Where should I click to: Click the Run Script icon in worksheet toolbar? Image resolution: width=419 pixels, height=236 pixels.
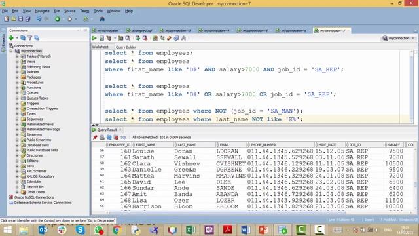102,38
